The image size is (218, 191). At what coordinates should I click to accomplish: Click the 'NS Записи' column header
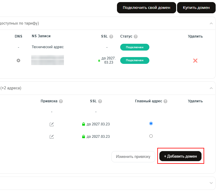(x=41, y=36)
